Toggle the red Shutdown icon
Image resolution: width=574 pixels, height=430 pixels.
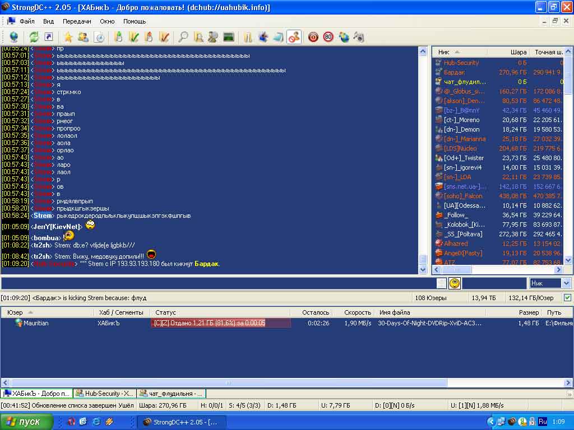(313, 37)
